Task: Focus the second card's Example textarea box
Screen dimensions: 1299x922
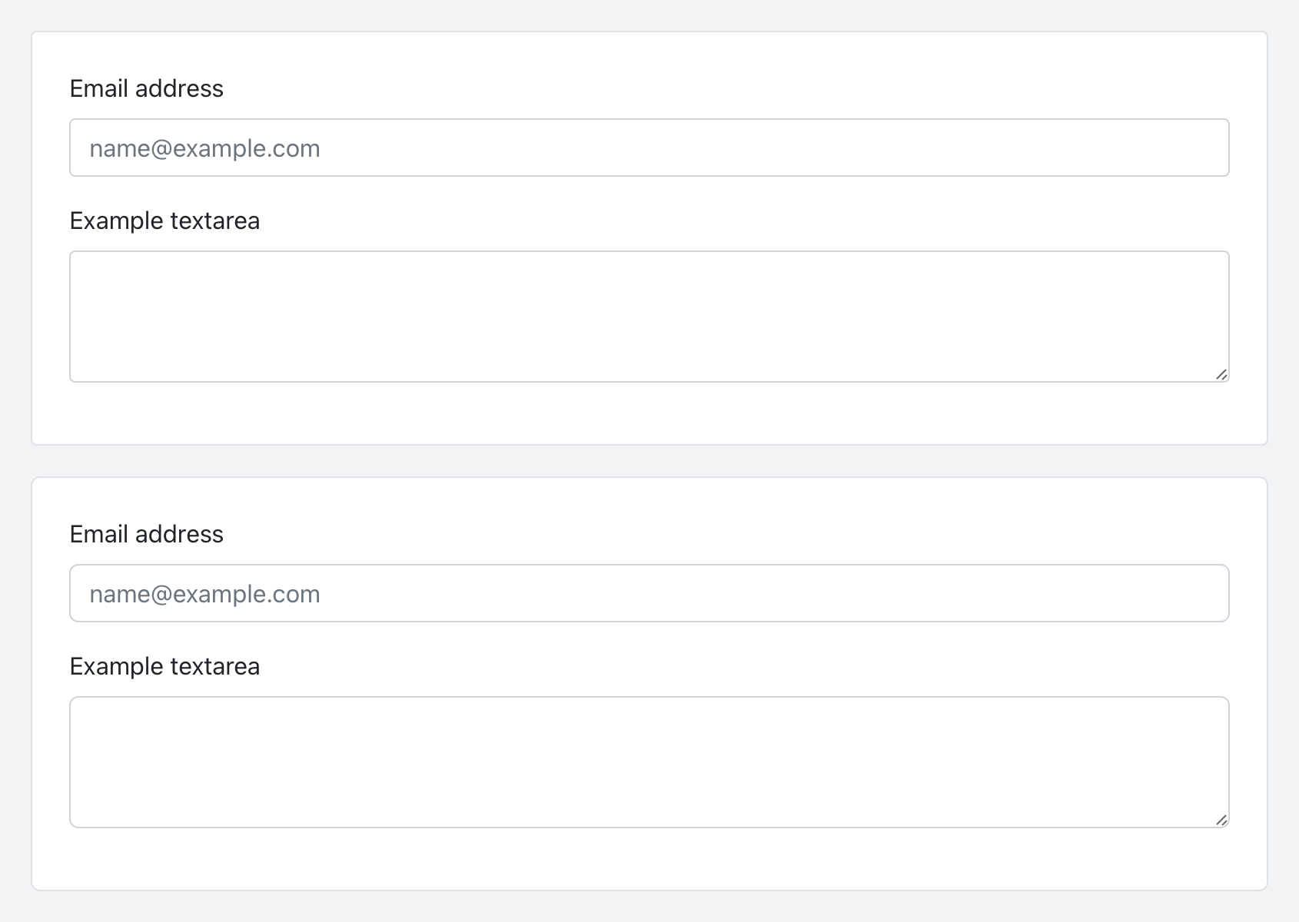Action: (x=649, y=761)
